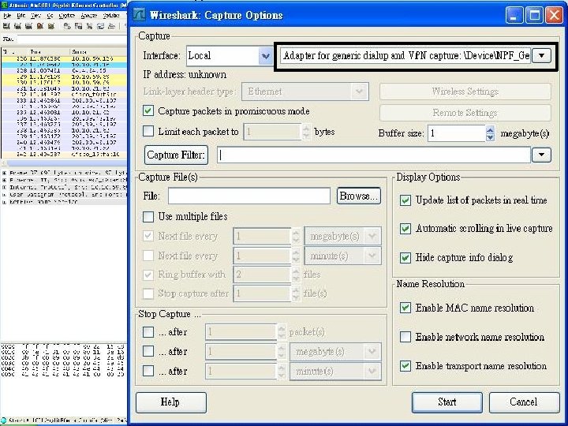The height and width of the screenshot is (426, 568).
Task: Toggle Capture packets in promiscuous mode
Action: pos(148,111)
